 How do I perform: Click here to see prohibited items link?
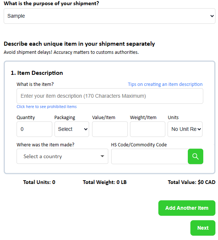47,107
